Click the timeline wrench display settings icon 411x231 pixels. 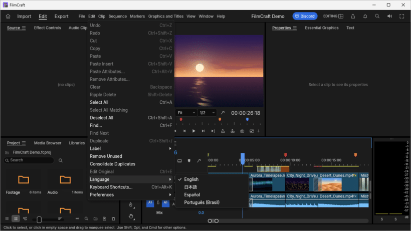(x=199, y=160)
